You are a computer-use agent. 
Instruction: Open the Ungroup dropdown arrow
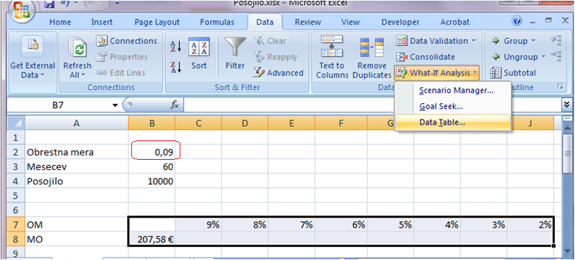(543, 57)
